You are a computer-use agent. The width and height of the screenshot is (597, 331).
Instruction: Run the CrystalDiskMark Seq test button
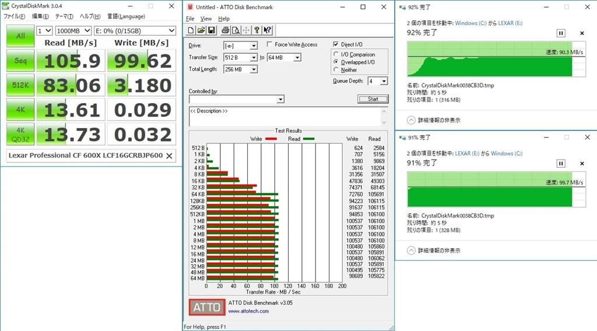click(x=20, y=61)
